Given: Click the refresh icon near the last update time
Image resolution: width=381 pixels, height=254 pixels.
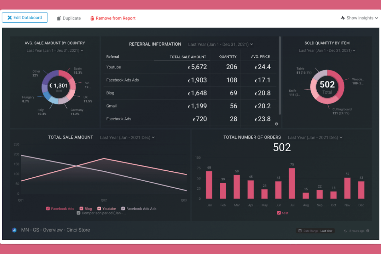Looking at the screenshot, I should [345, 231].
